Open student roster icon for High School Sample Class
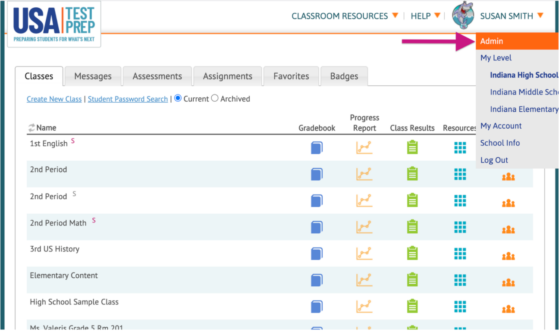This screenshot has height=332, width=559. pos(509,310)
